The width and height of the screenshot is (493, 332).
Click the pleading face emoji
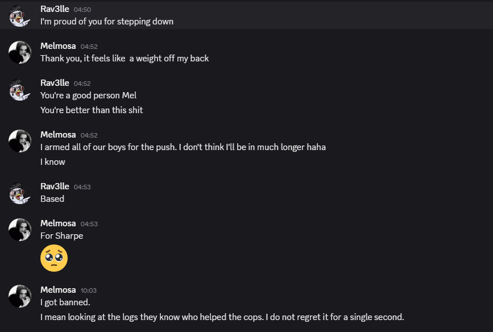[x=54, y=258]
